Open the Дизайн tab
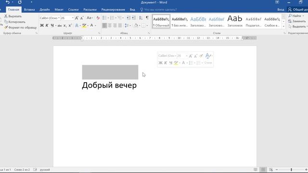 pos(45,10)
